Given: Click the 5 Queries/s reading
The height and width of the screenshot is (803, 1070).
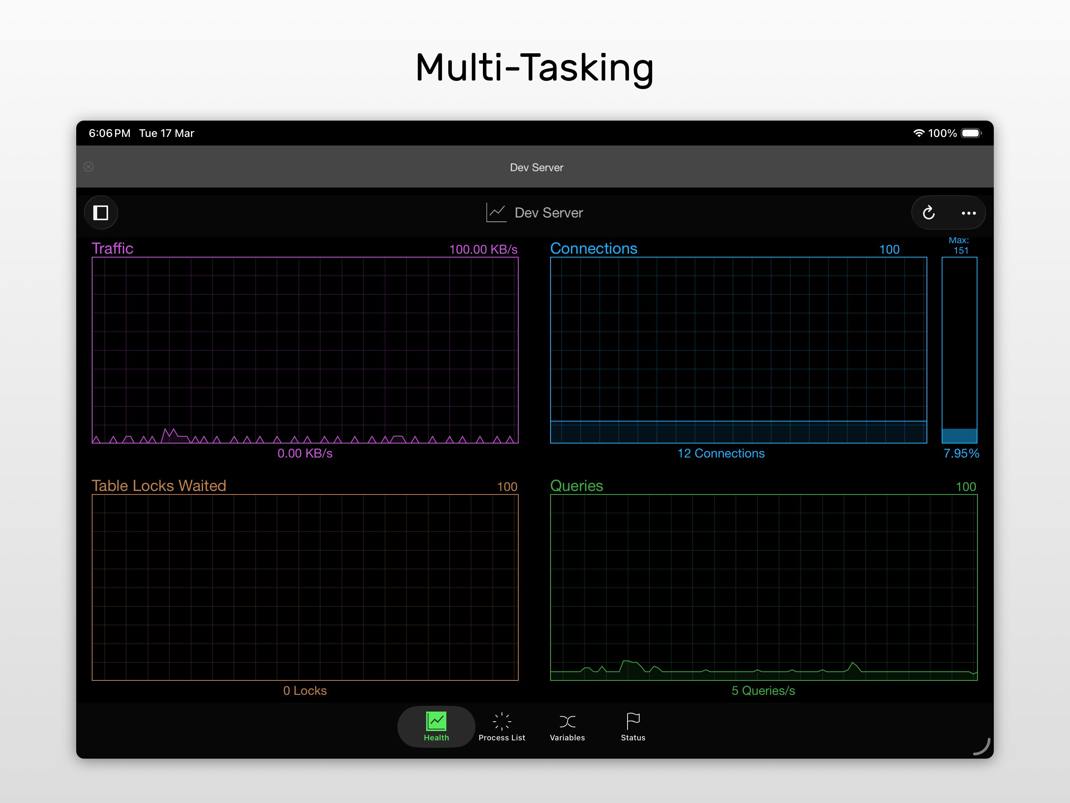Looking at the screenshot, I should tap(763, 691).
